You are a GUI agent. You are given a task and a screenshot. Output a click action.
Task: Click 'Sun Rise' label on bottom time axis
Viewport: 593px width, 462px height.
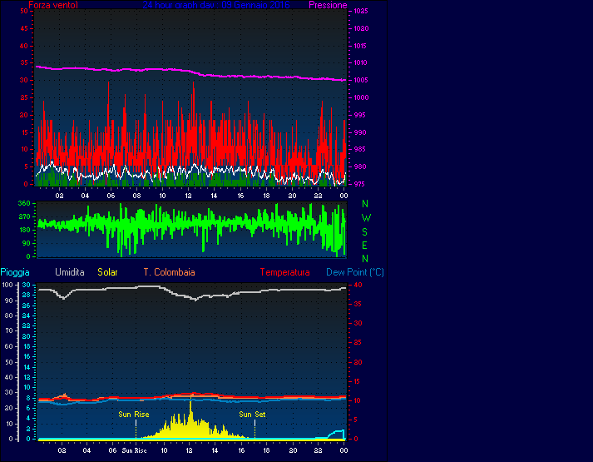click(134, 450)
